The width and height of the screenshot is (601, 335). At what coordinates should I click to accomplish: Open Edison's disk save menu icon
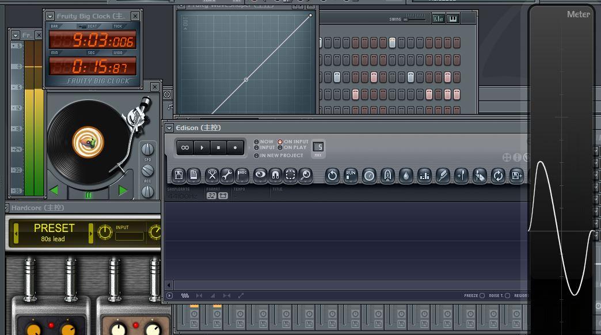click(x=178, y=176)
